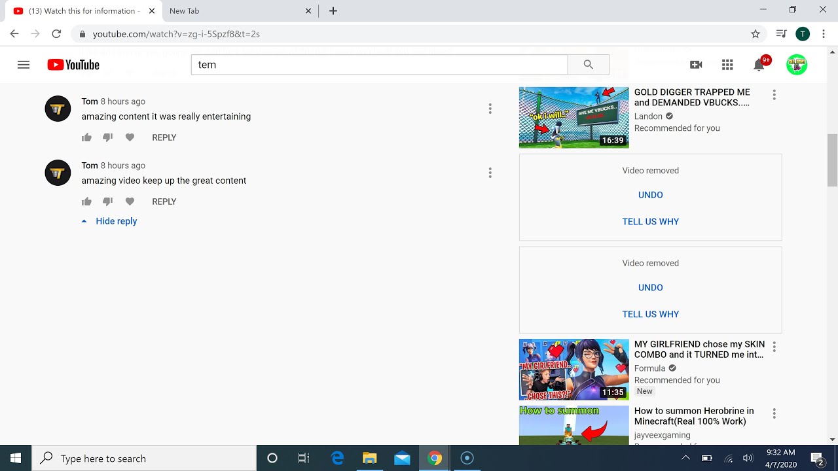Open options for MY GIRLFRIEND video
This screenshot has width=838, height=471.
pyautogui.click(x=774, y=347)
